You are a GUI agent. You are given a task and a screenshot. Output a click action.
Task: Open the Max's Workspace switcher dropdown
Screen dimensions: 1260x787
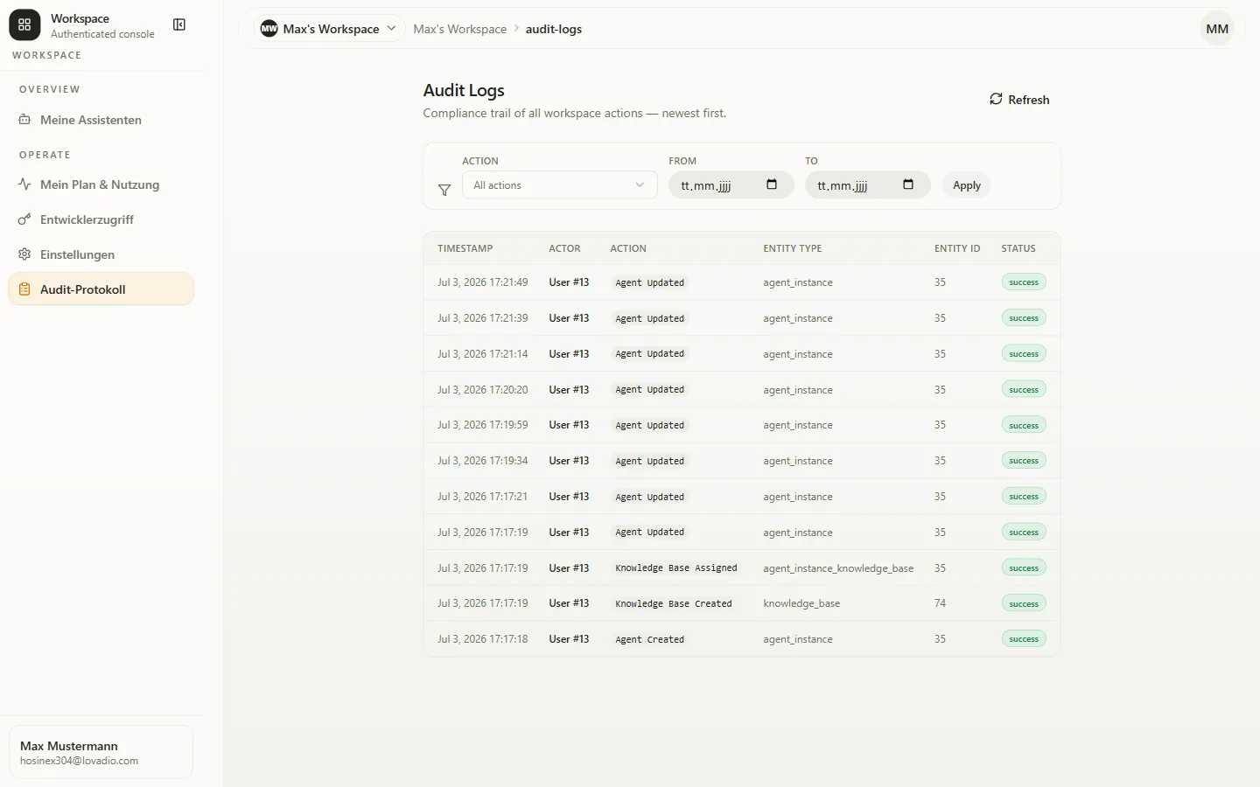click(x=329, y=29)
